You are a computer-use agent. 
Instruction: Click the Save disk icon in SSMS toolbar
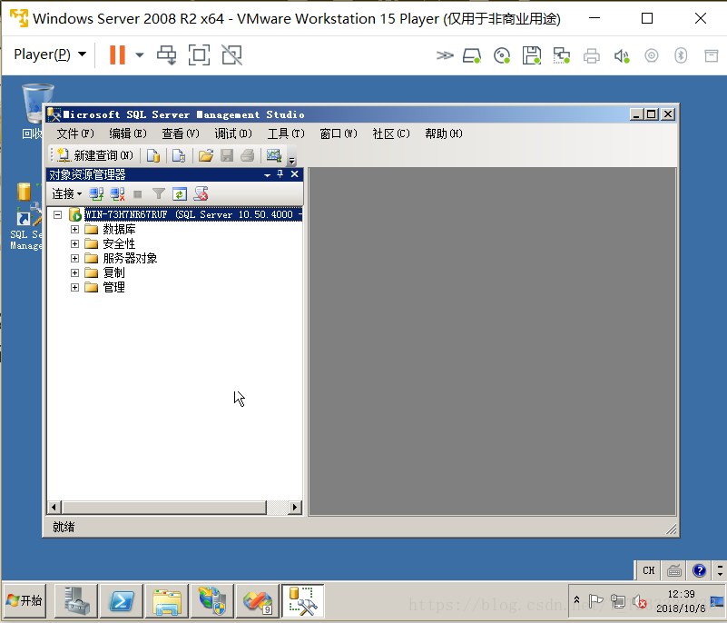pos(227,155)
